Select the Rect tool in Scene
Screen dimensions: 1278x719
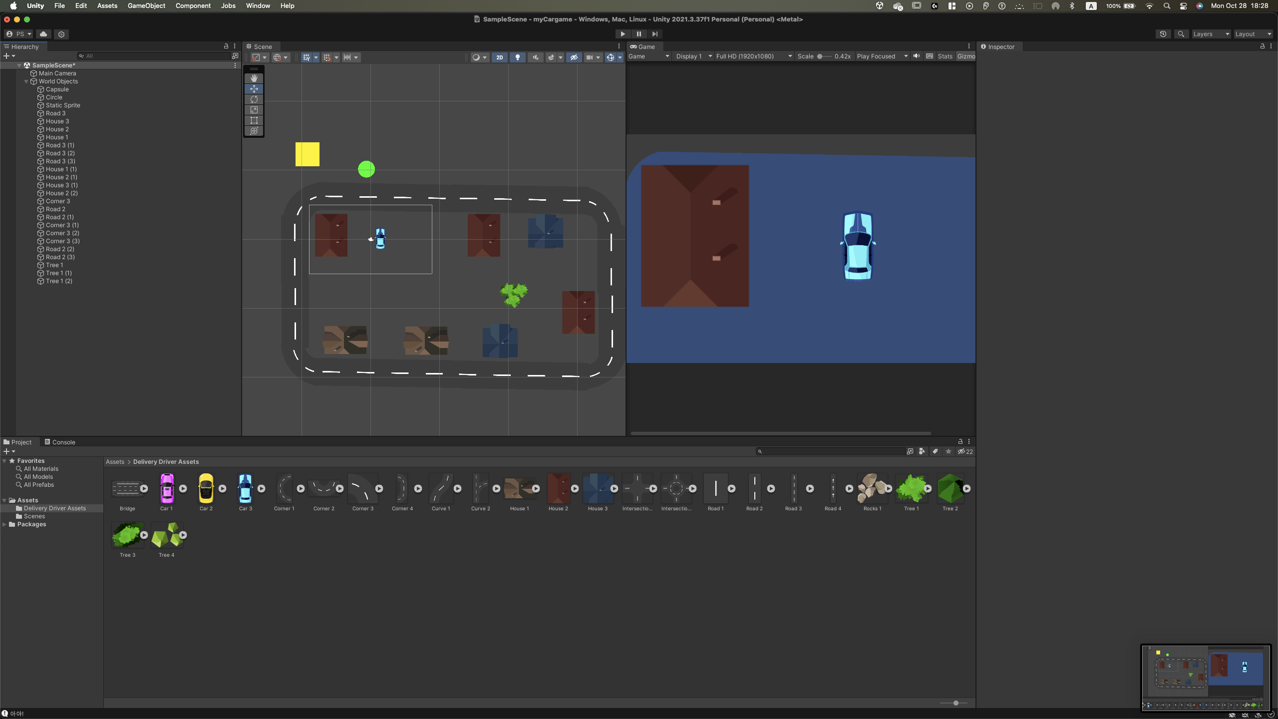click(254, 120)
